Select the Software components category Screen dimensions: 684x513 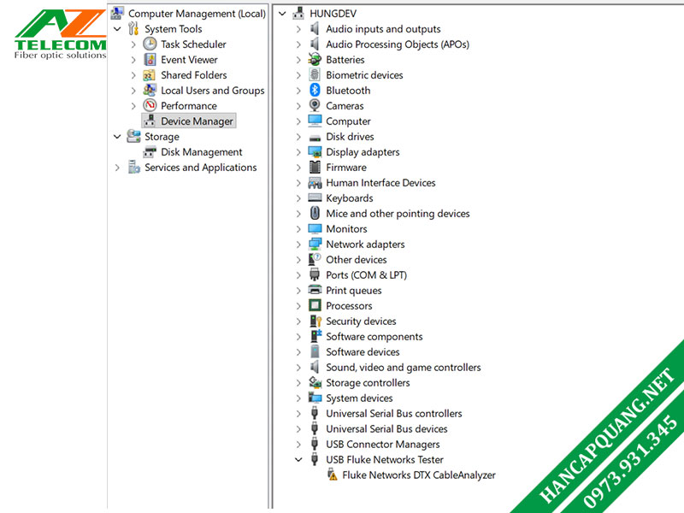click(x=374, y=336)
